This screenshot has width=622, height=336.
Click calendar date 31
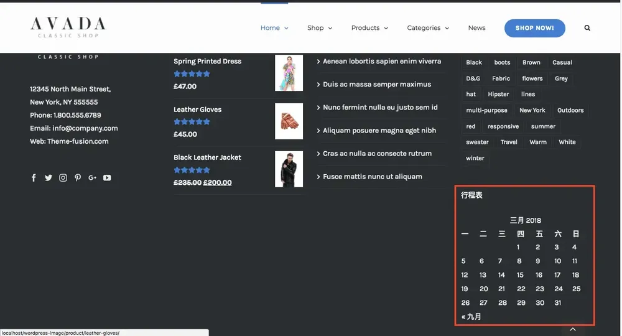point(558,302)
